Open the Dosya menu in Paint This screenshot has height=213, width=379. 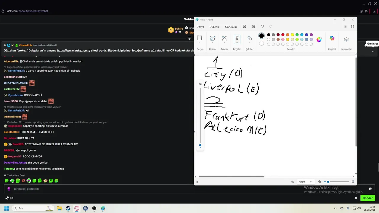click(x=200, y=27)
